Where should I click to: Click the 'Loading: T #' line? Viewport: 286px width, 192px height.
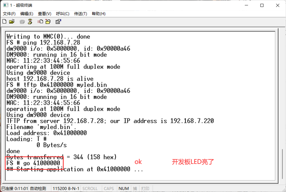(x=27, y=139)
